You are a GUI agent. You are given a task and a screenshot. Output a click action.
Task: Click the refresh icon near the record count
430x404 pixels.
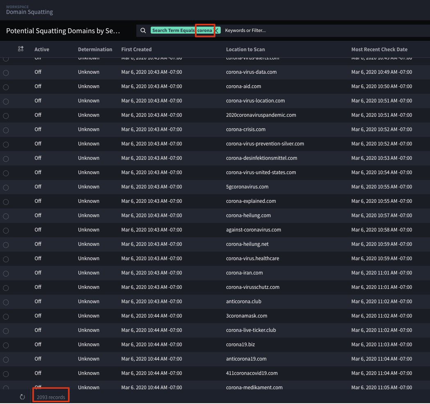tap(23, 397)
